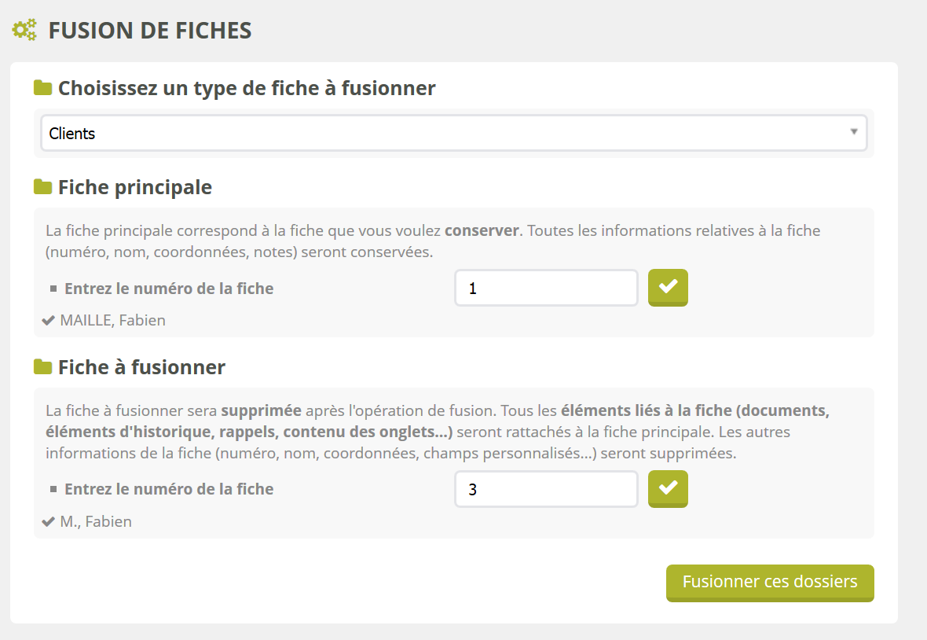Click gray checkmark beside "MAILLE, Fabien"
Screen dimensions: 927x640
click(x=48, y=321)
